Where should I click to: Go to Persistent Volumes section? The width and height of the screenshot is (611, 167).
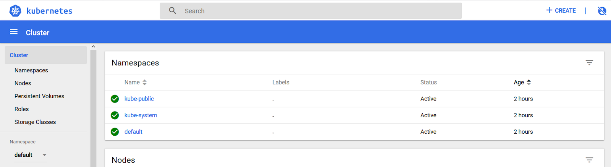[x=39, y=96]
